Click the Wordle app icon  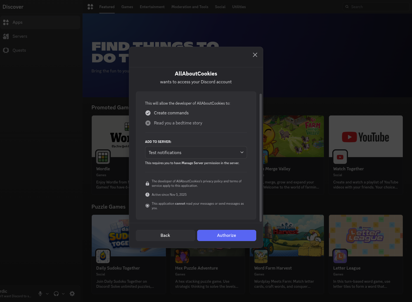(x=103, y=157)
